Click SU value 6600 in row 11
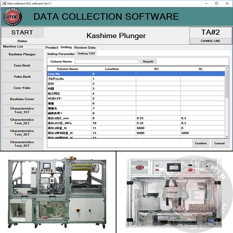Image resolution: width=233 pixels, height=233 pixels. point(158,128)
